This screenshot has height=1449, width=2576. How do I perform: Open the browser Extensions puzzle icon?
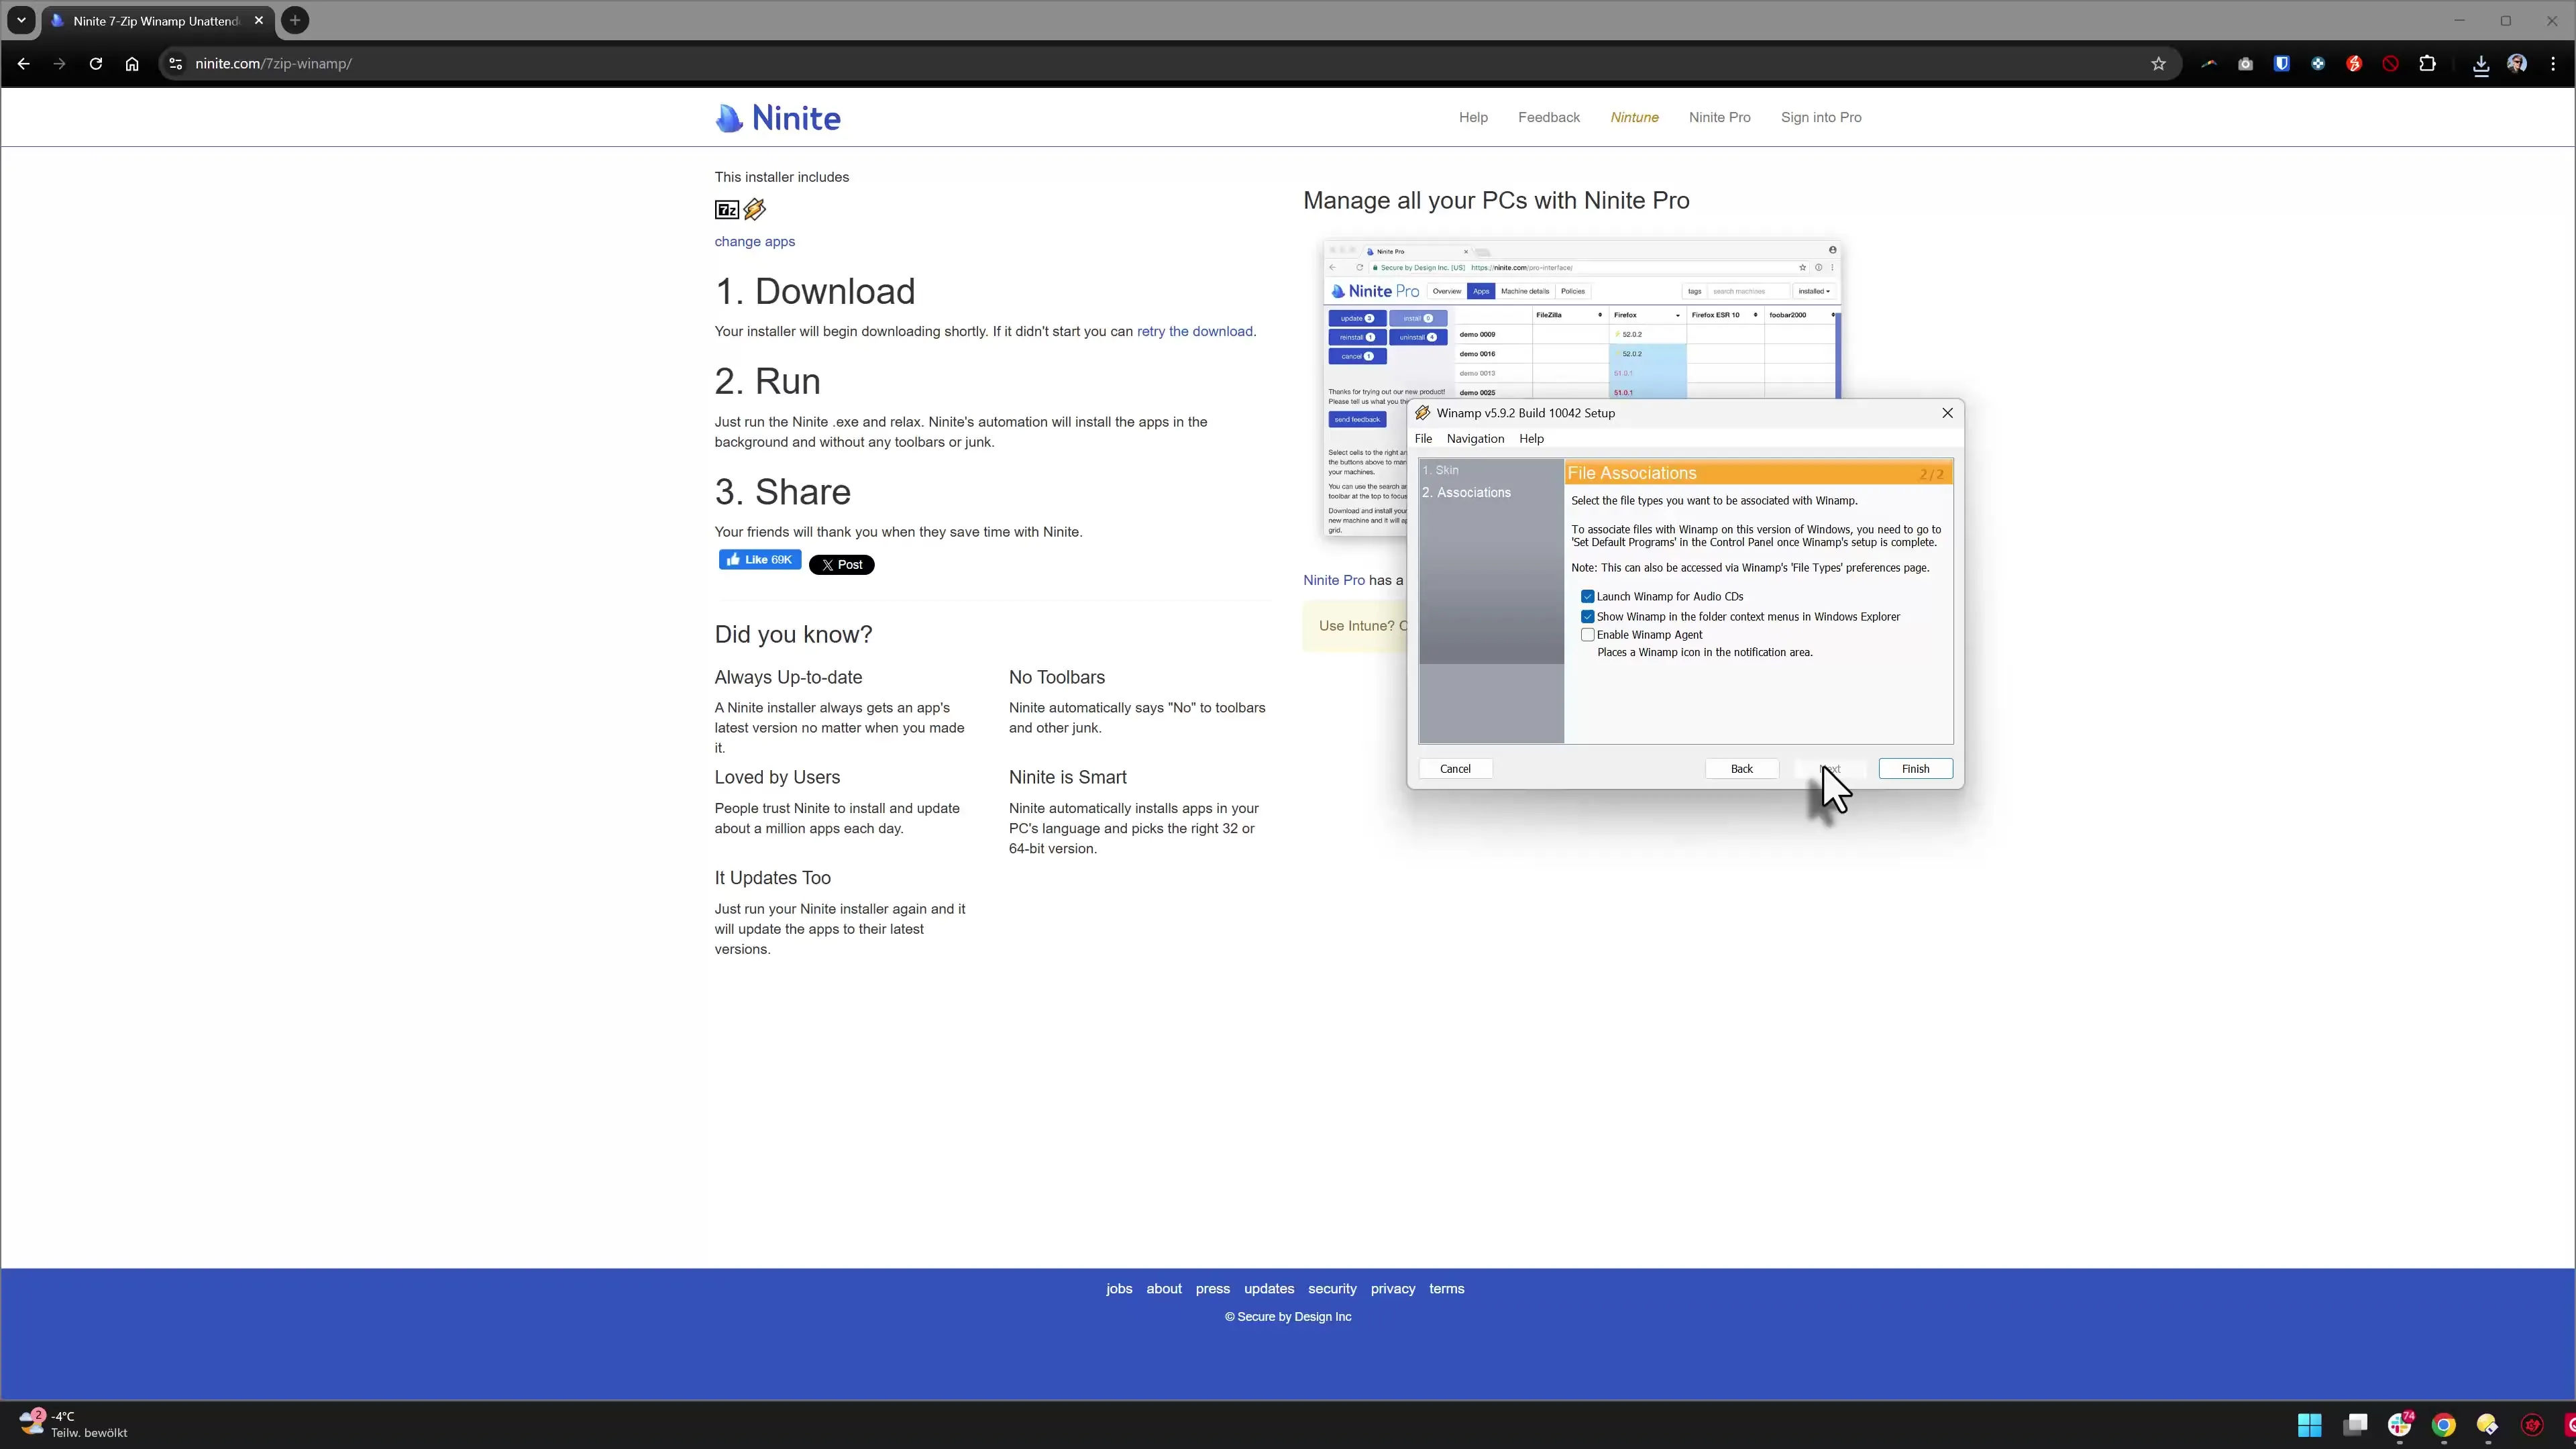[2427, 63]
